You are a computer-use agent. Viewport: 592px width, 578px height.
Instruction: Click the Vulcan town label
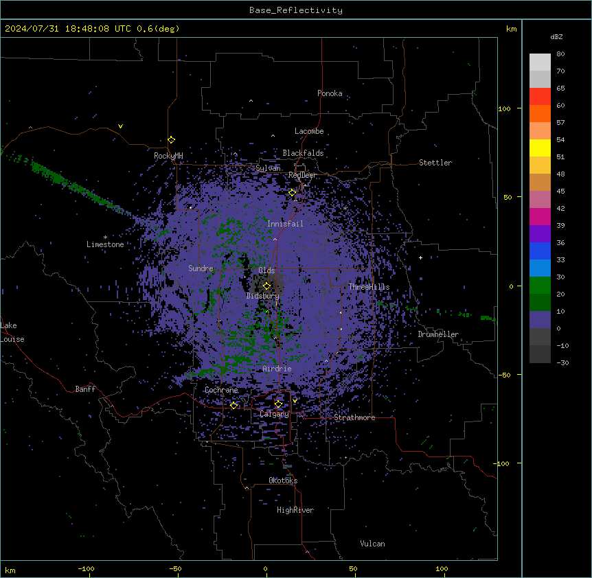click(373, 544)
